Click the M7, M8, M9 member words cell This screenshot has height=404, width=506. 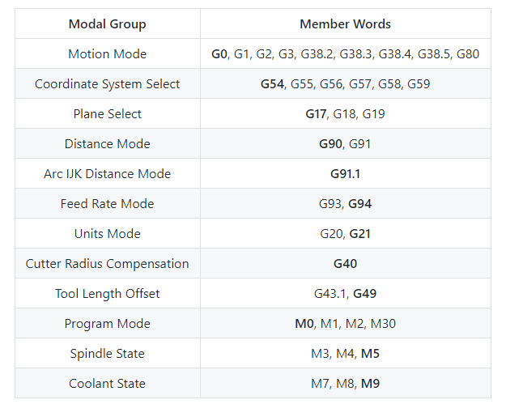coord(345,384)
